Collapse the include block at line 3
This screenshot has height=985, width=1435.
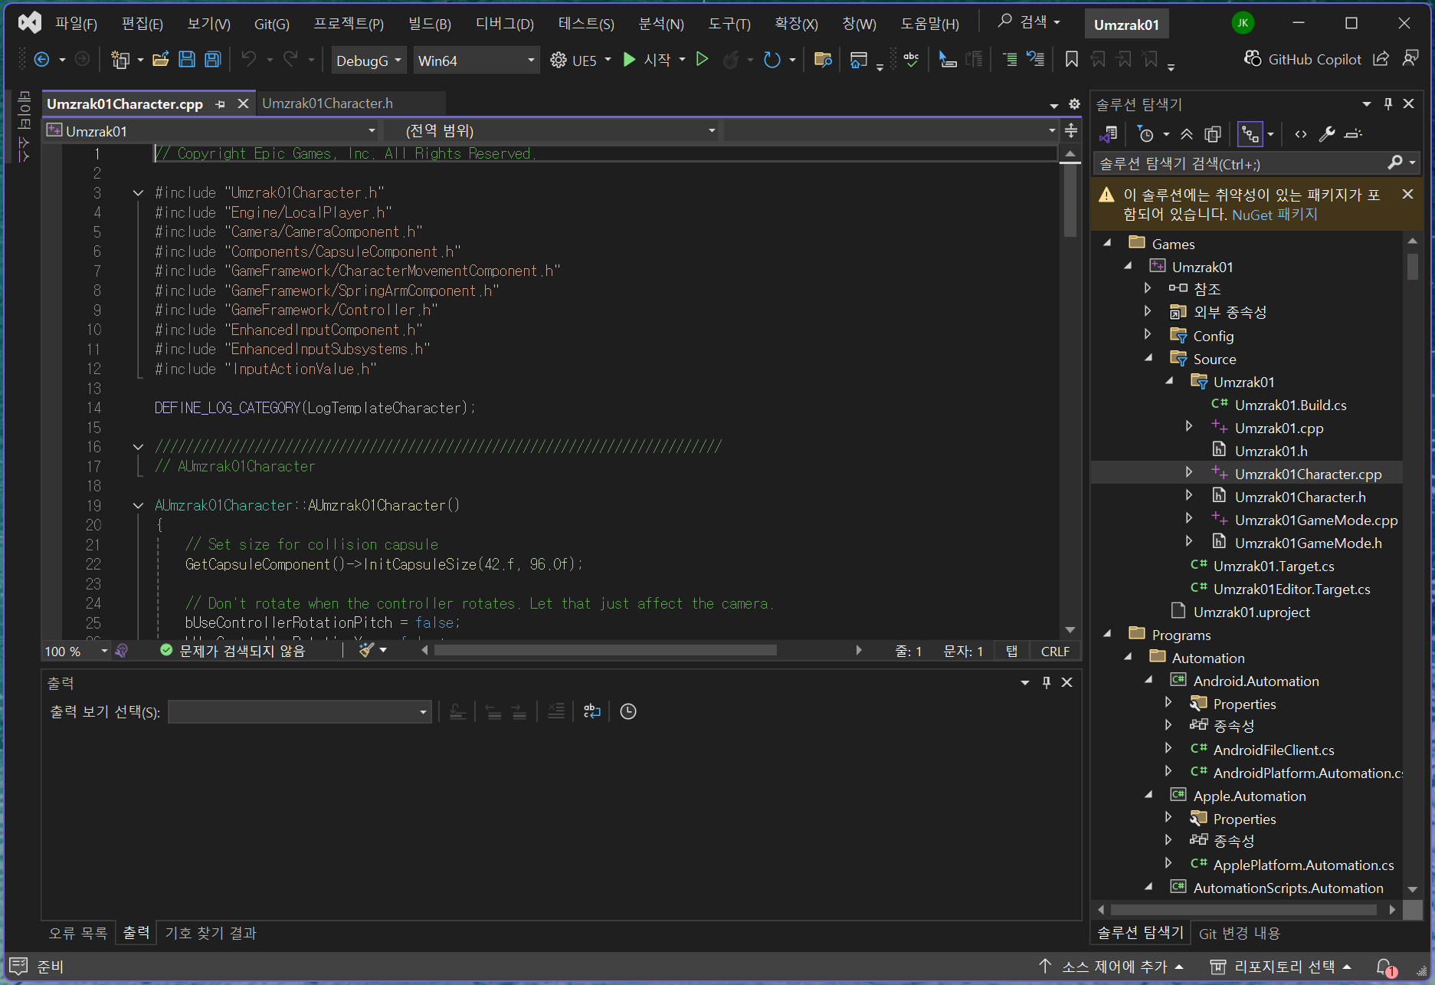[138, 192]
